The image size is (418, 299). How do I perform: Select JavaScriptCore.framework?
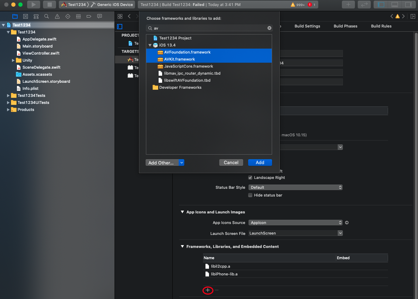[209, 66]
